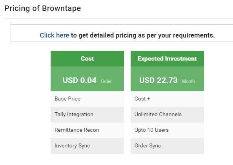Viewport: 233px width, 165px height.
Task: Choose the 'Base Price' row
Action: (x=87, y=99)
